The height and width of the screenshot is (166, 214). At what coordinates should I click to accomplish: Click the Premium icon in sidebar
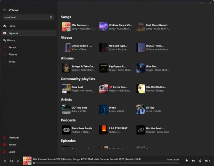click(x=4, y=138)
